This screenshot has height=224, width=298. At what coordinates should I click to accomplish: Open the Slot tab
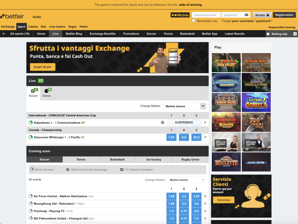click(x=43, y=27)
